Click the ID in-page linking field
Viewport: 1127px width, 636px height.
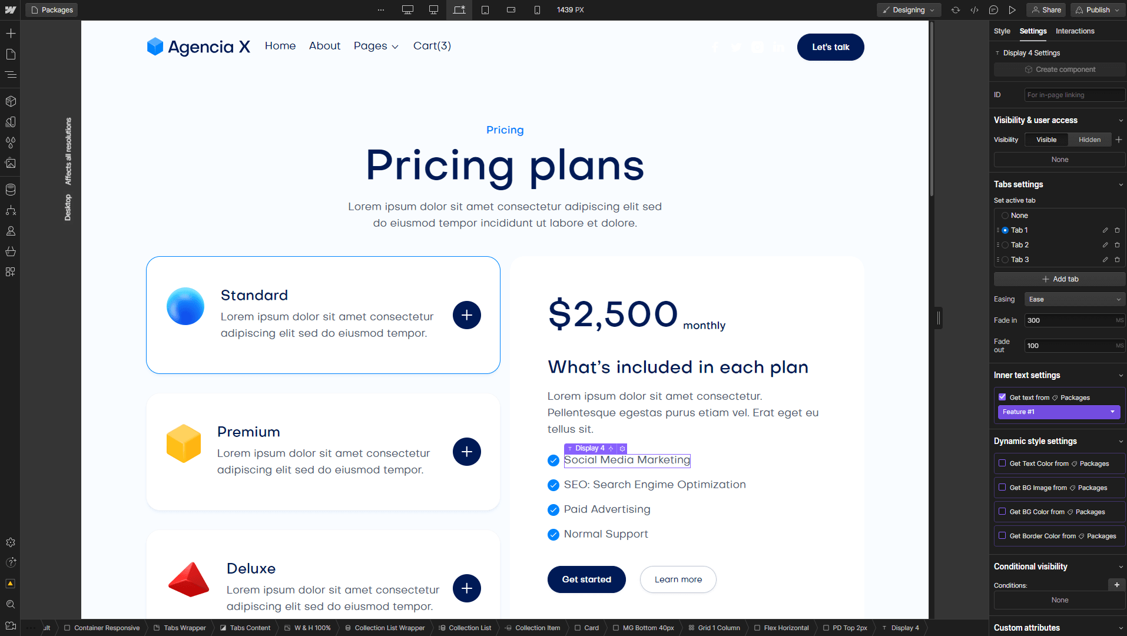1074,95
